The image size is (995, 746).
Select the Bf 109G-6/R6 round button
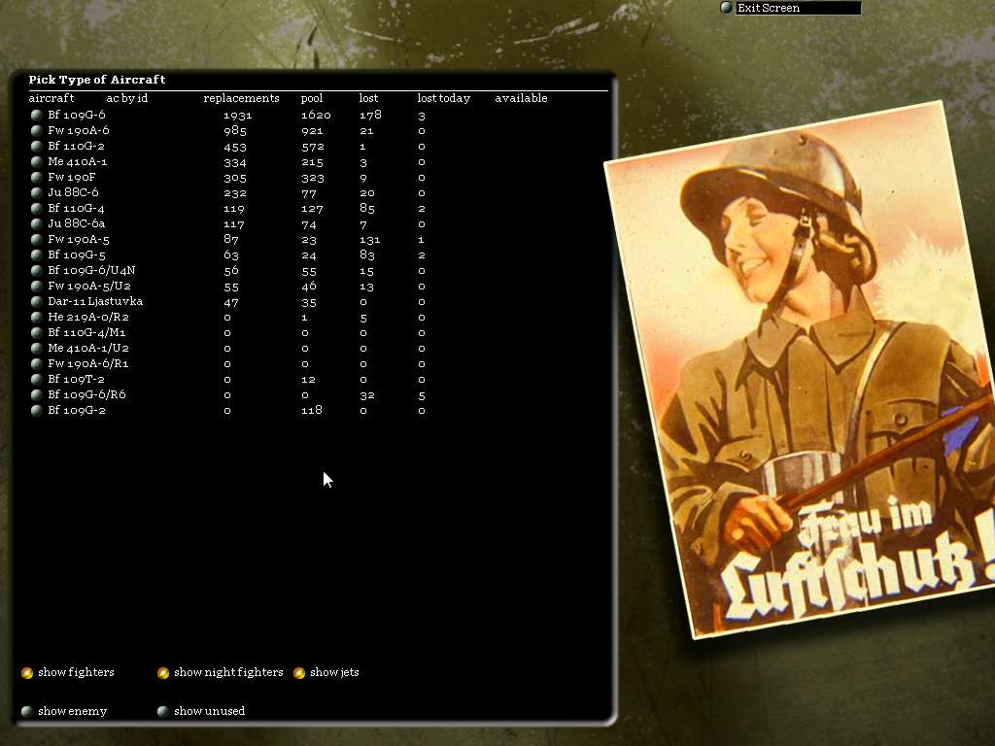pos(36,394)
